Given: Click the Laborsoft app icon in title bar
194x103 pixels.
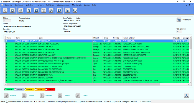Looking at the screenshot, I should 1,2.
